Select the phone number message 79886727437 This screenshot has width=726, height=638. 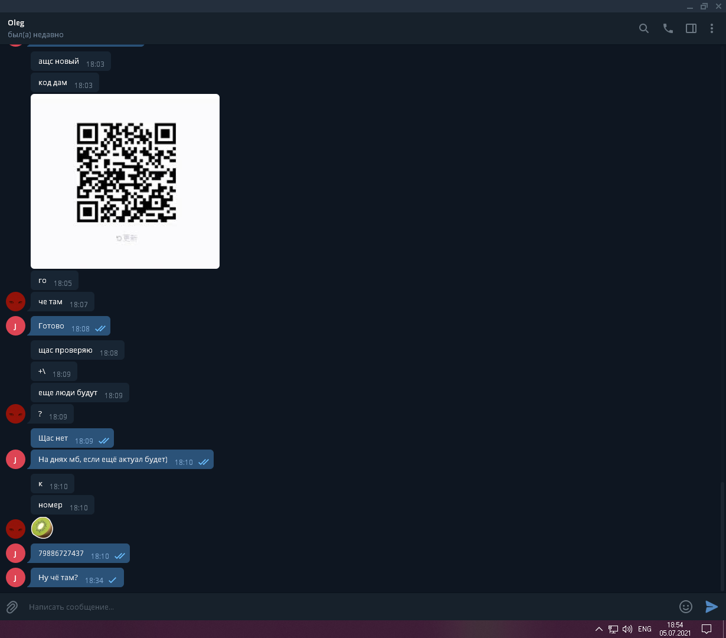click(61, 554)
